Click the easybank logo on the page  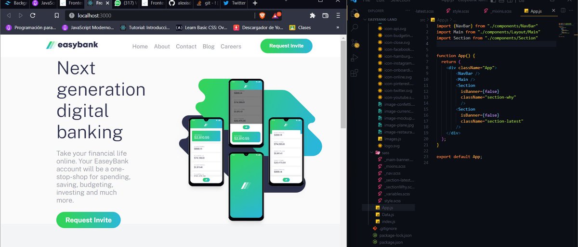click(x=72, y=45)
